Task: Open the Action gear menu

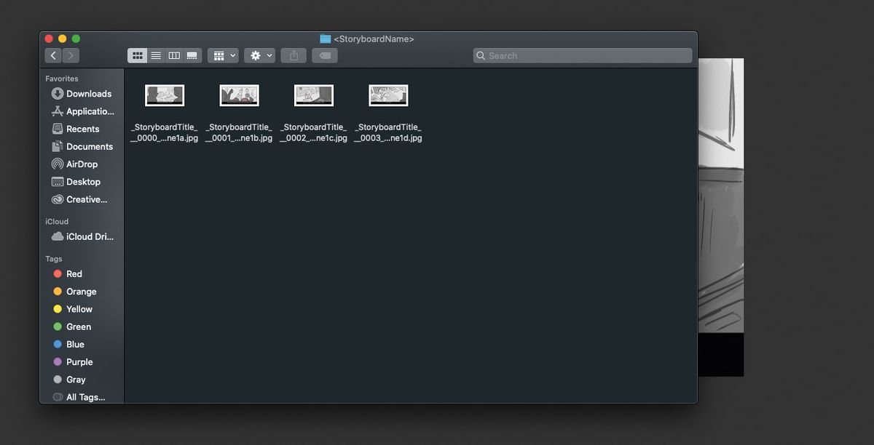Action: (259, 55)
